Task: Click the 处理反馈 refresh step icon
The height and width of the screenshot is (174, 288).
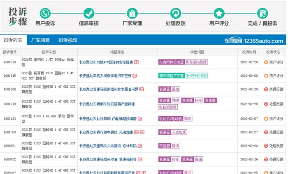Action: tap(176, 13)
